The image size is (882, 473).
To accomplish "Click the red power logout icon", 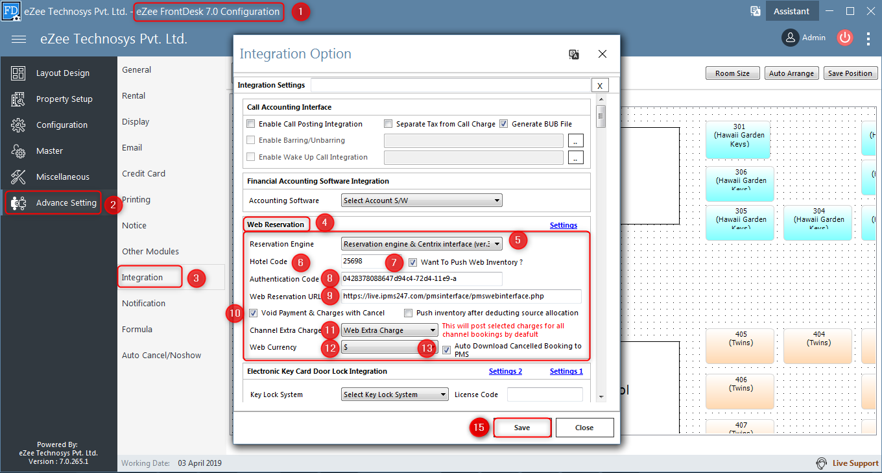I will coord(844,38).
